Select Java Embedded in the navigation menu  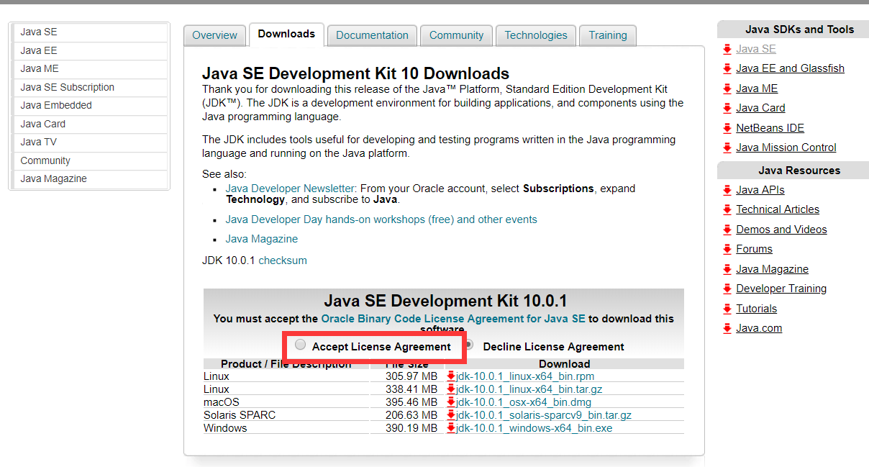tap(90, 106)
